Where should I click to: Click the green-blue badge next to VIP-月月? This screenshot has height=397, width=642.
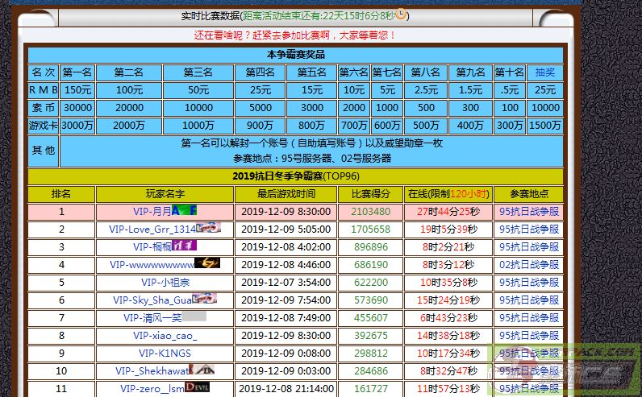click(185, 211)
